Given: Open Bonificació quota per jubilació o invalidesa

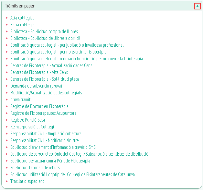Looking at the screenshot, I should (67, 45).
